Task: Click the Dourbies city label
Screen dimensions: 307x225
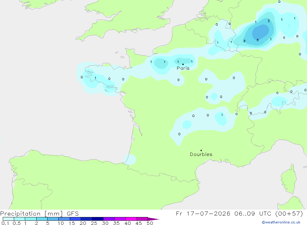Action: pyautogui.click(x=201, y=154)
